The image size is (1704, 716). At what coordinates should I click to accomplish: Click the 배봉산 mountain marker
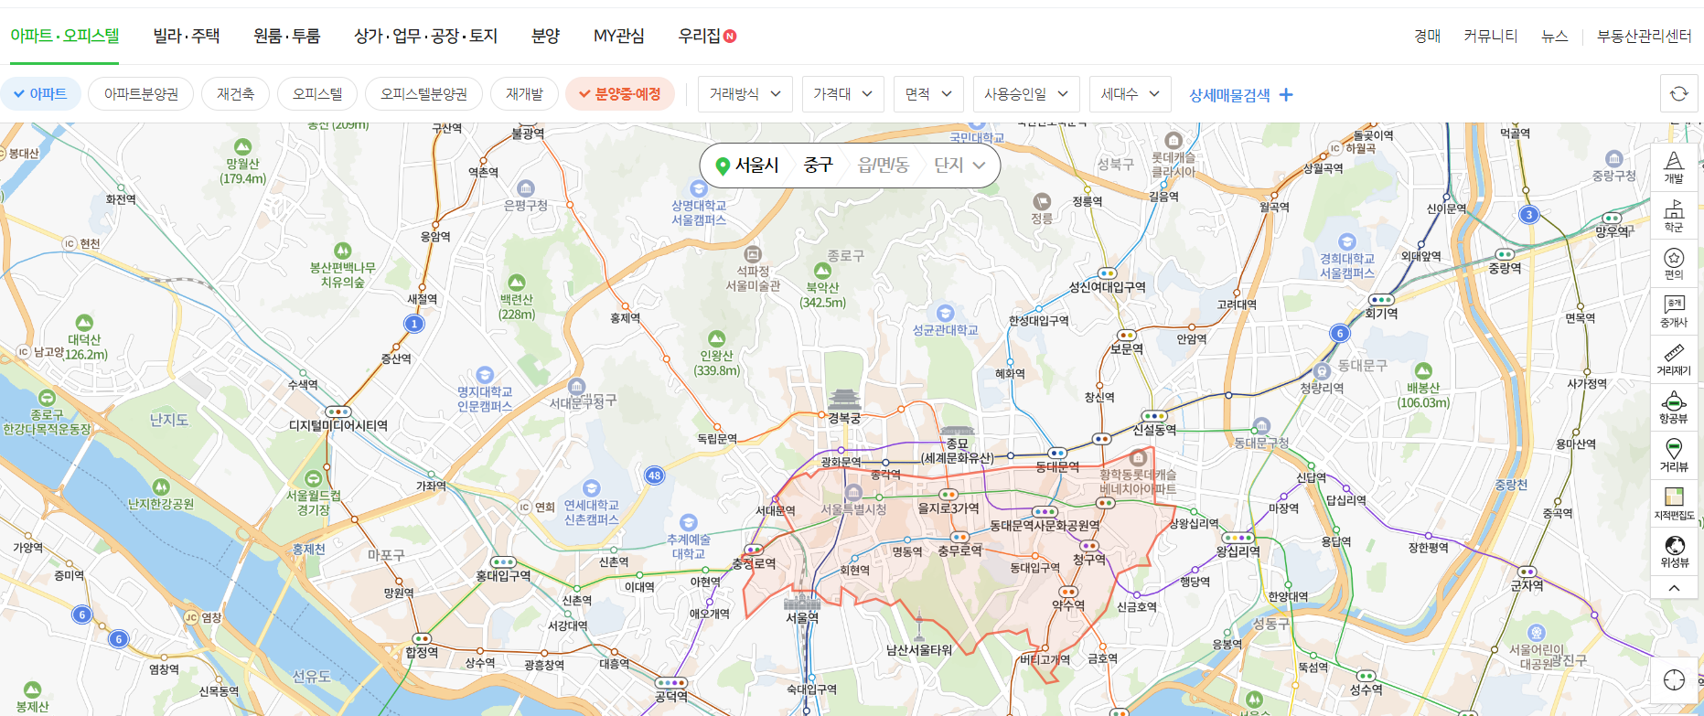(x=1423, y=370)
